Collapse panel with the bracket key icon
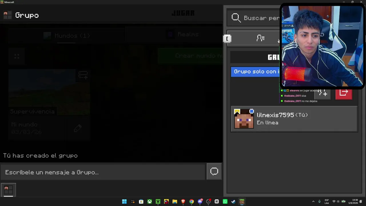Viewport: 366px width, 206px height. point(227,39)
